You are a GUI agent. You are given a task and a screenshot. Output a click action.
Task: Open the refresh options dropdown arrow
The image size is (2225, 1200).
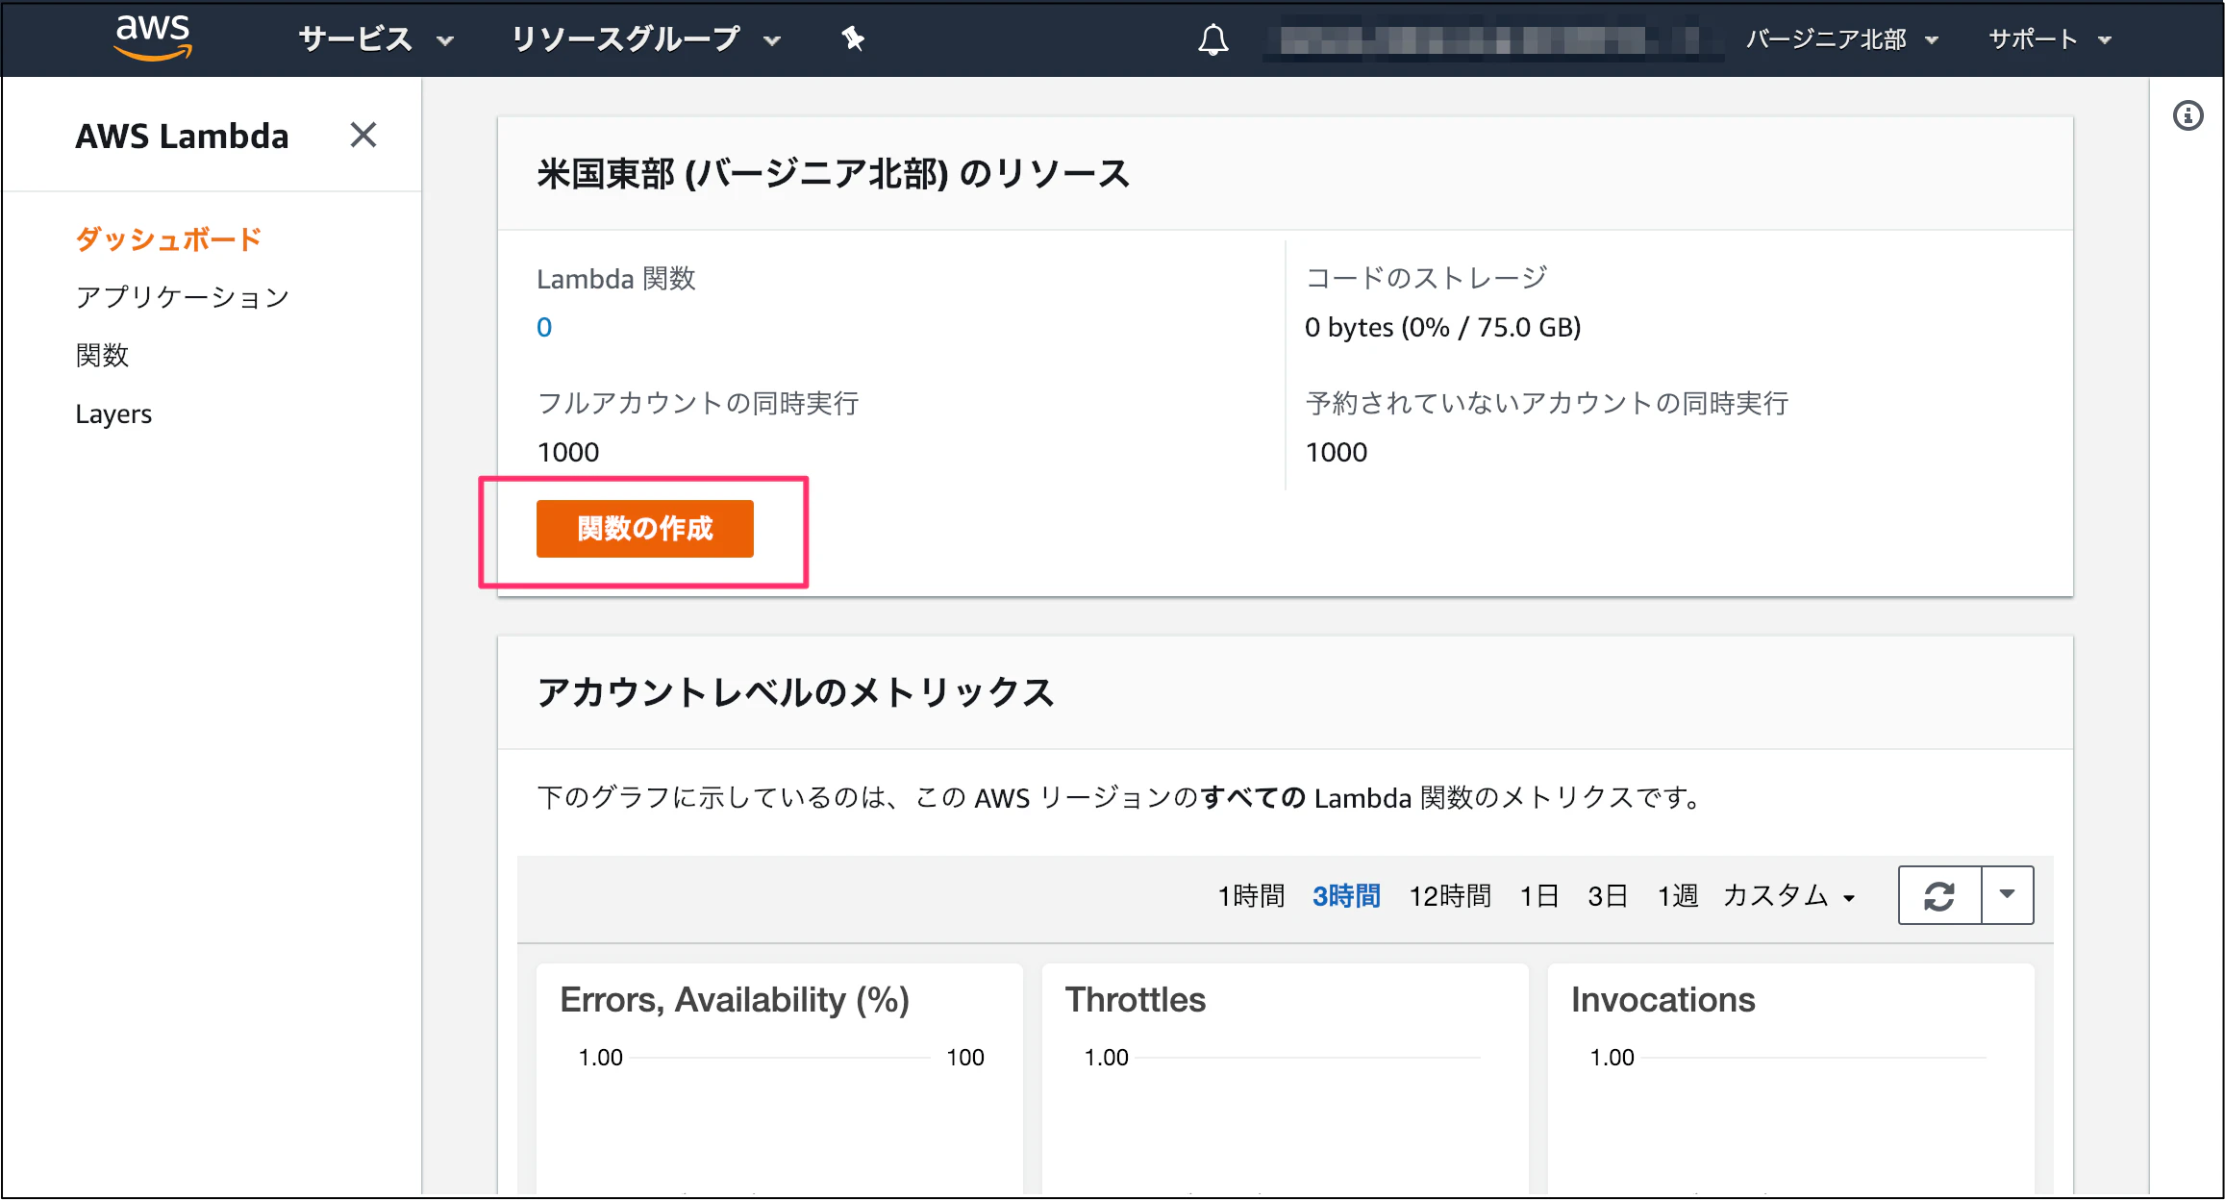tap(2008, 895)
